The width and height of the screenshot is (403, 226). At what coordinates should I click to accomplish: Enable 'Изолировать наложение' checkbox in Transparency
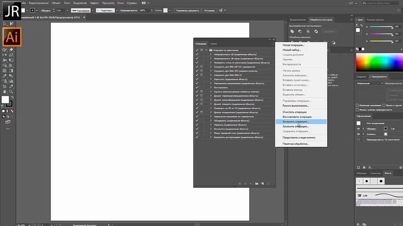[x=357, y=105]
